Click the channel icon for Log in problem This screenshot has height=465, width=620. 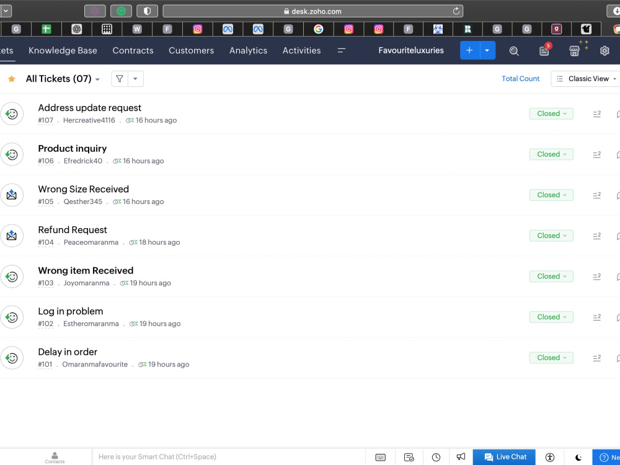point(12,317)
